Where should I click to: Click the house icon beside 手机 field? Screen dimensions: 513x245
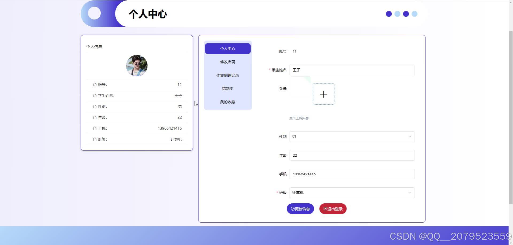[95, 128]
